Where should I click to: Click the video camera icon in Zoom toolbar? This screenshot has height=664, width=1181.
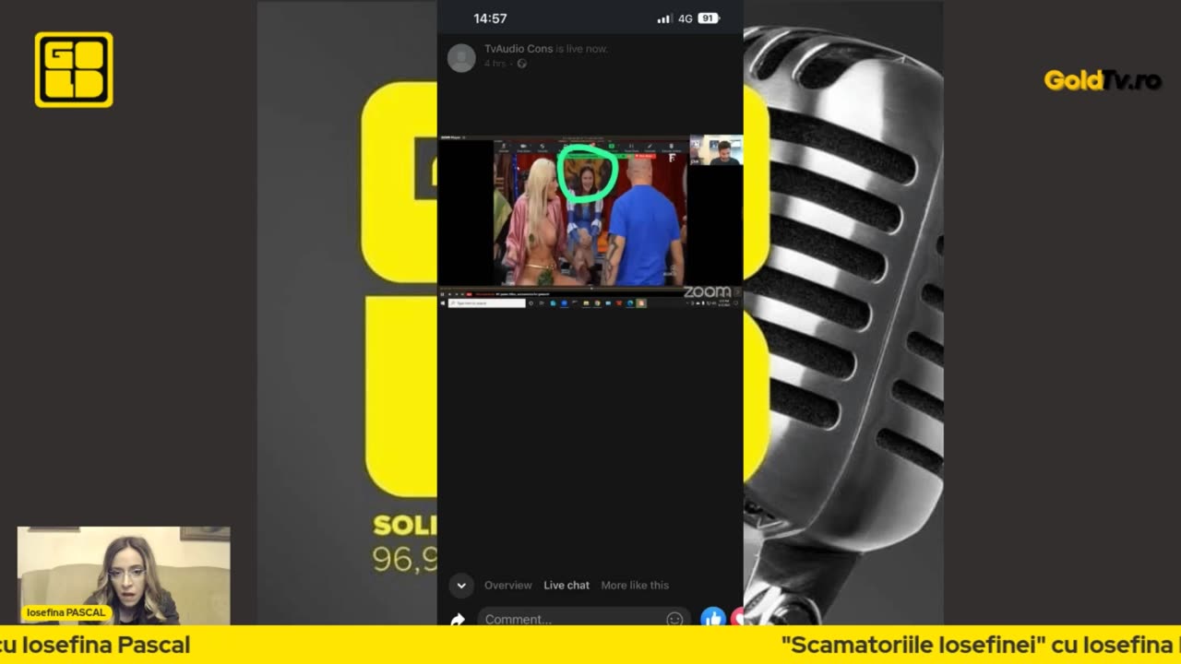(x=523, y=146)
